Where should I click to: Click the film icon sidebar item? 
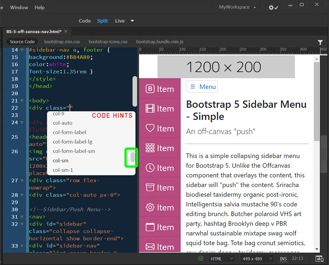pos(160,108)
